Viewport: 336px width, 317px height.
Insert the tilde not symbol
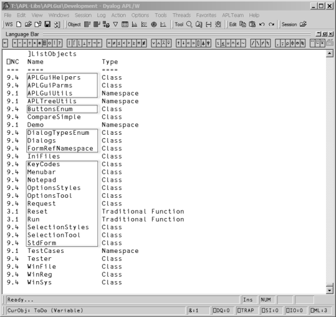tap(243, 44)
